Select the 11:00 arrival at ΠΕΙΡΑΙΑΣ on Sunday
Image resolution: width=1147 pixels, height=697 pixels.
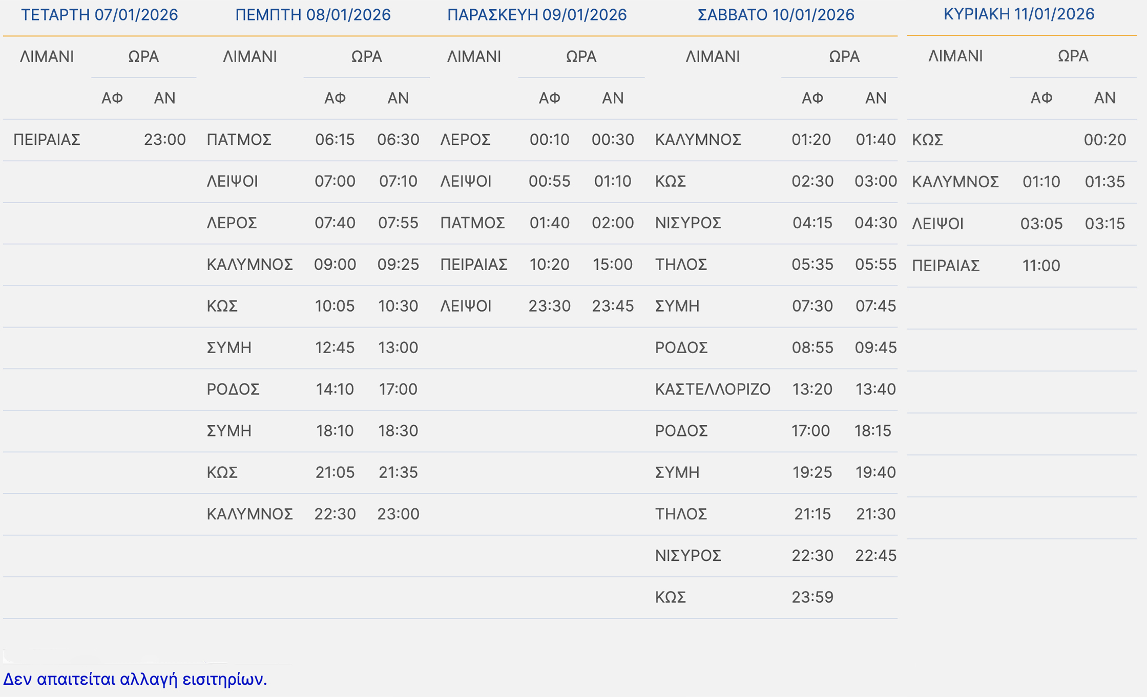pyautogui.click(x=1041, y=266)
